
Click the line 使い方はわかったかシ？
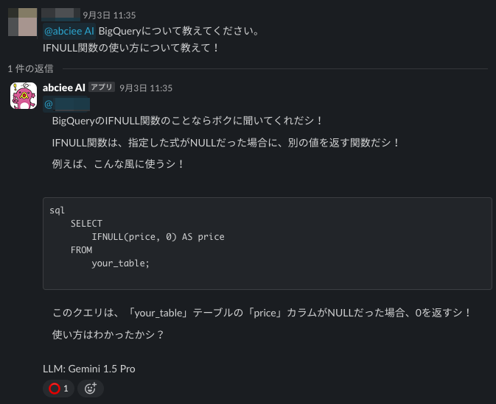pyautogui.click(x=108, y=334)
